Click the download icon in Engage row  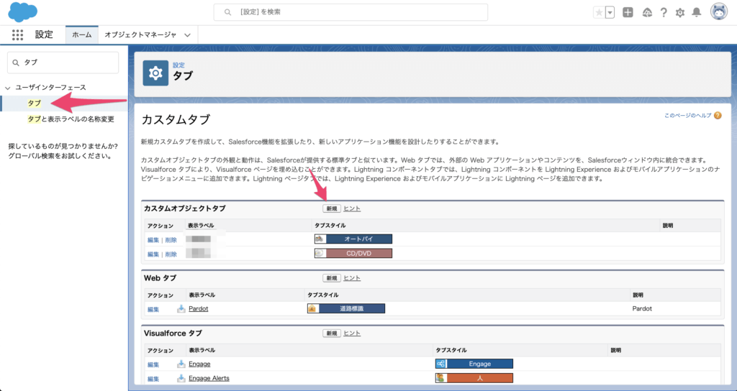click(x=181, y=364)
